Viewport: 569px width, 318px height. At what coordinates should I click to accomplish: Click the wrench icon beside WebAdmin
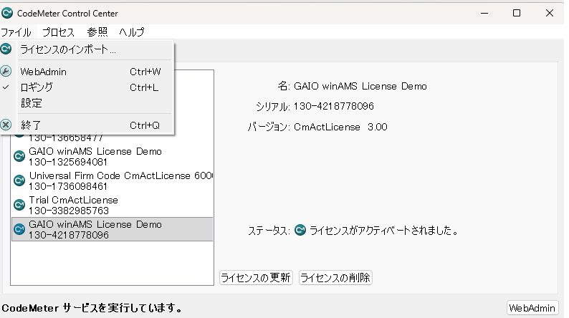click(x=6, y=72)
